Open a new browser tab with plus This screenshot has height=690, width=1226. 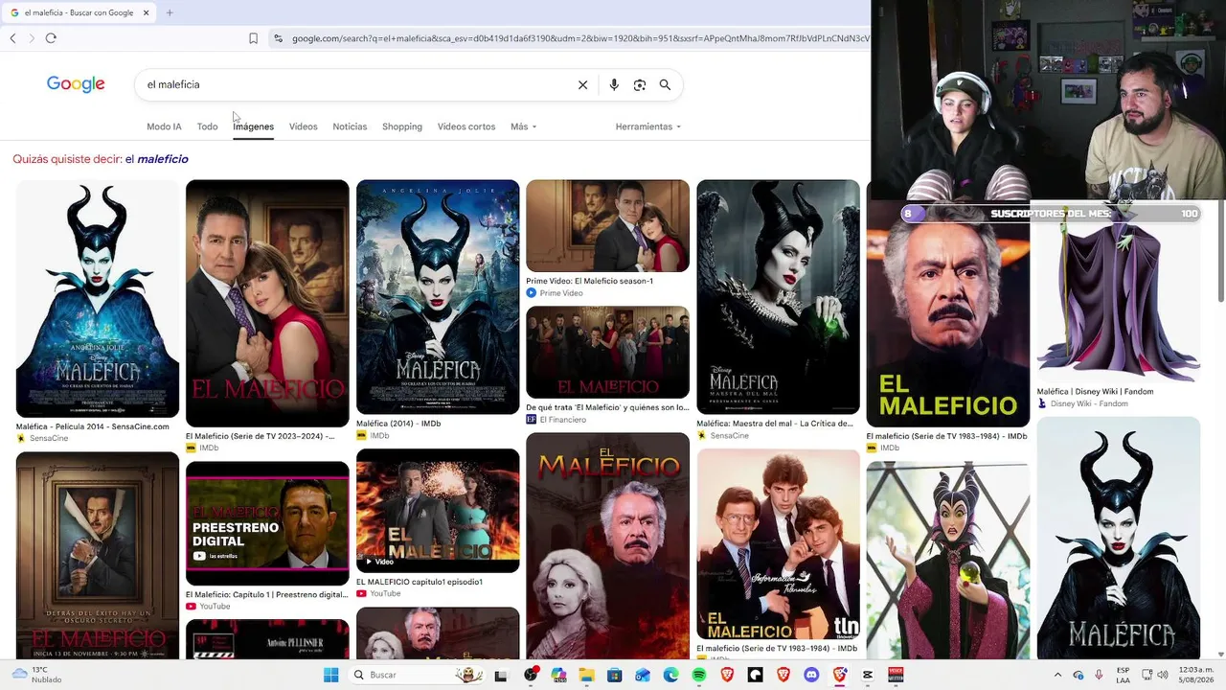tap(170, 12)
